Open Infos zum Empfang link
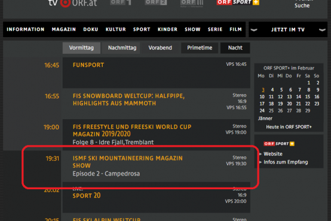 point(286,162)
